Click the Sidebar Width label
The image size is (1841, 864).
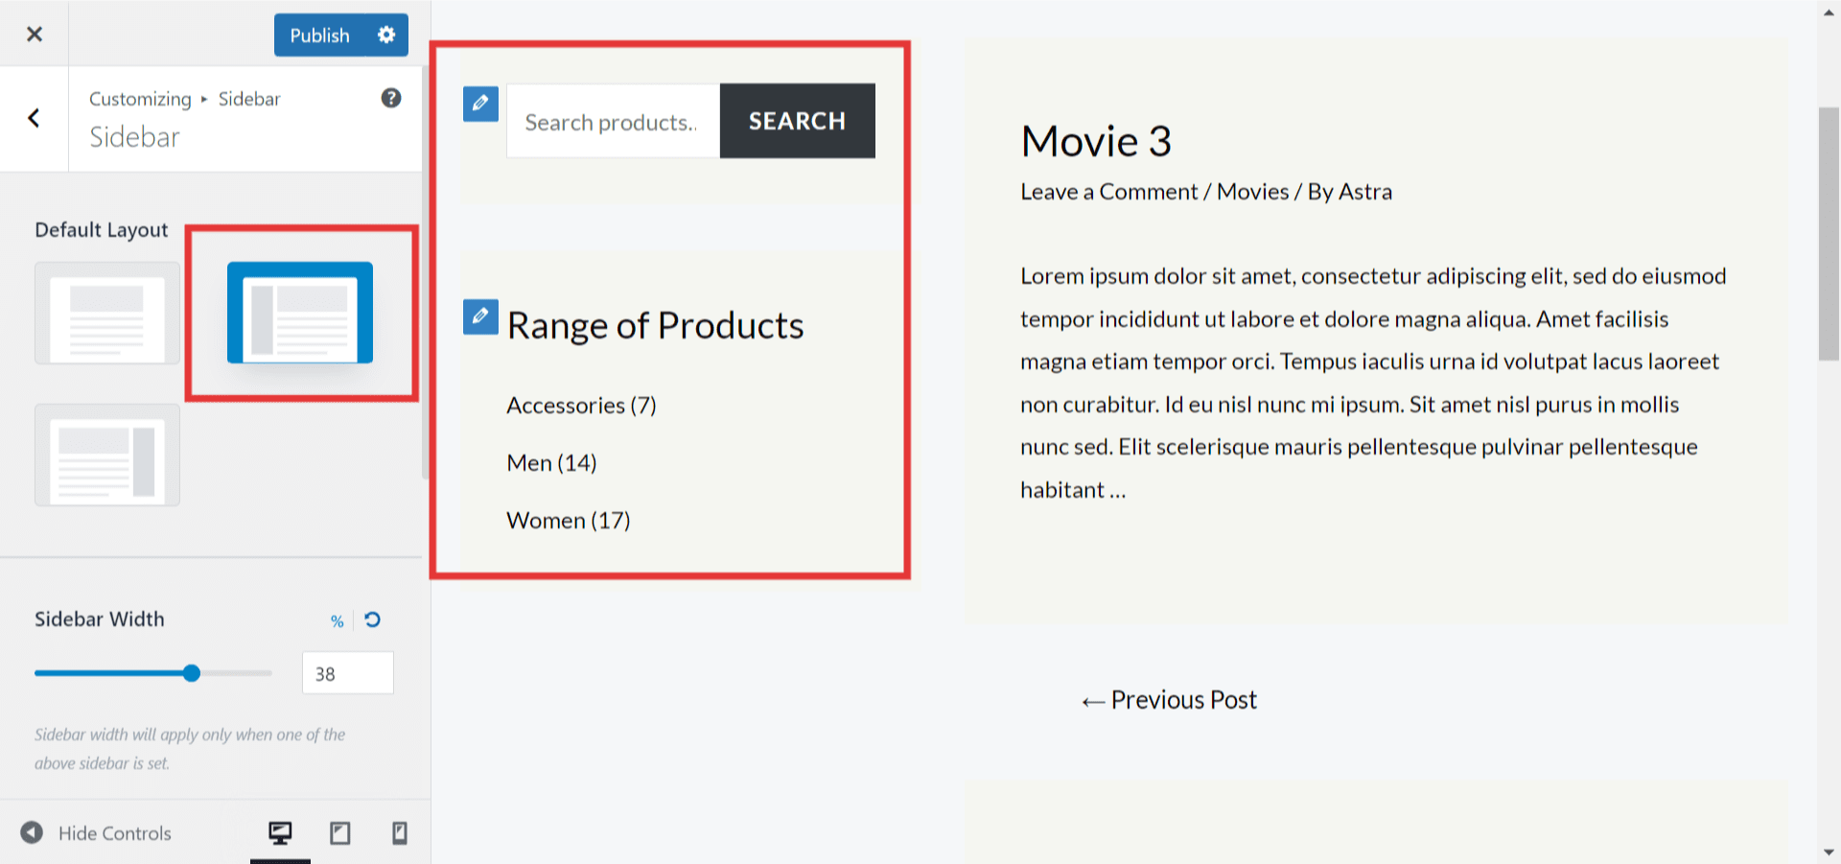point(100,619)
